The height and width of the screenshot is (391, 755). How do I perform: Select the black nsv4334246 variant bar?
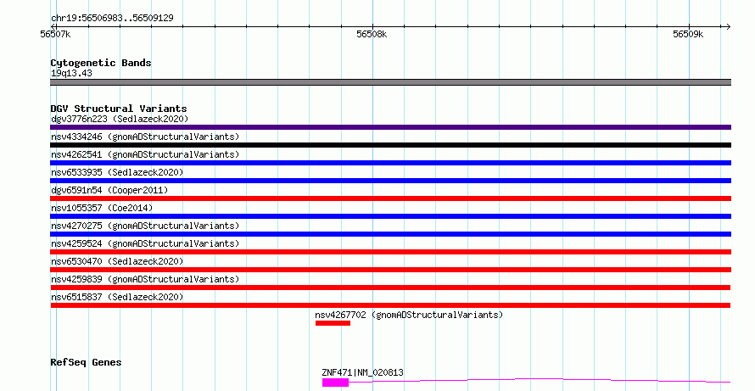click(390, 145)
